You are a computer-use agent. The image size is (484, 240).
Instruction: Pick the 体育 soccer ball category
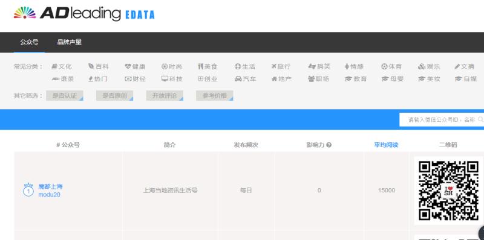pyautogui.click(x=384, y=66)
